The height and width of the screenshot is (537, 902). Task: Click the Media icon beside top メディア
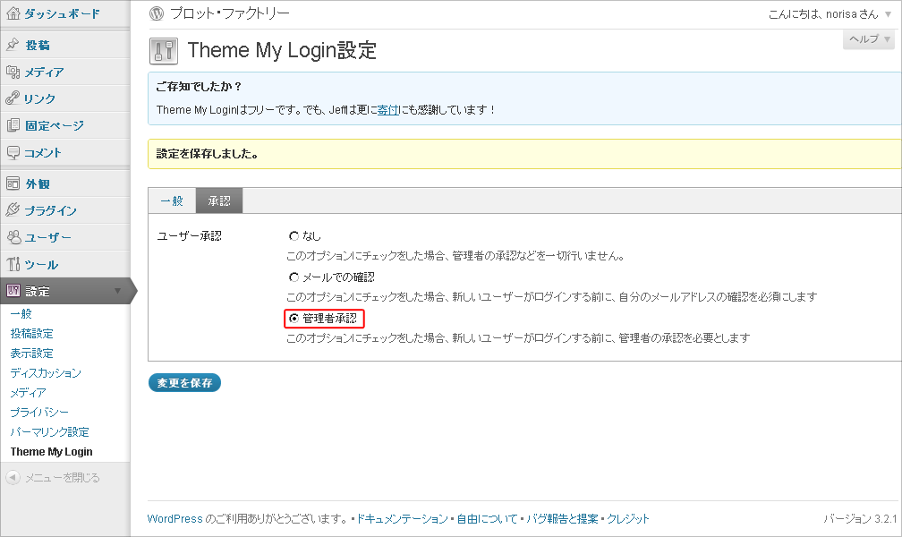tap(13, 72)
